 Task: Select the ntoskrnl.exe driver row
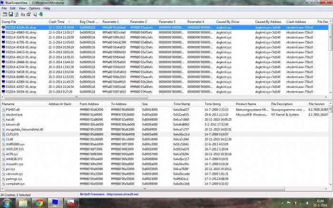click(14, 114)
